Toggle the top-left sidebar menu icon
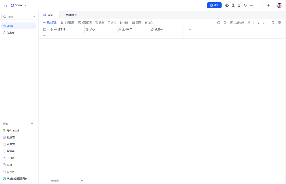 [6, 5]
